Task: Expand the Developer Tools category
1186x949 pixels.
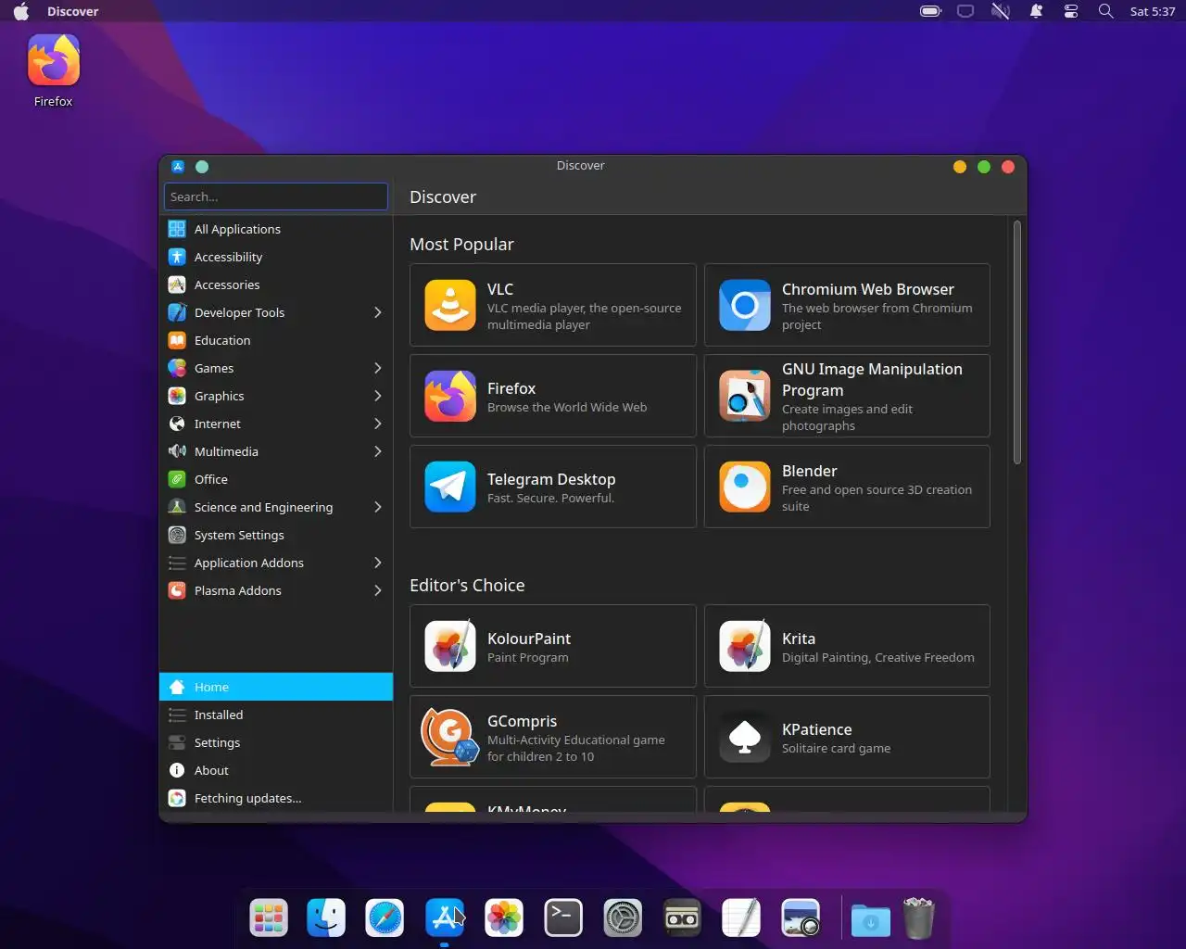Action: coord(377,312)
